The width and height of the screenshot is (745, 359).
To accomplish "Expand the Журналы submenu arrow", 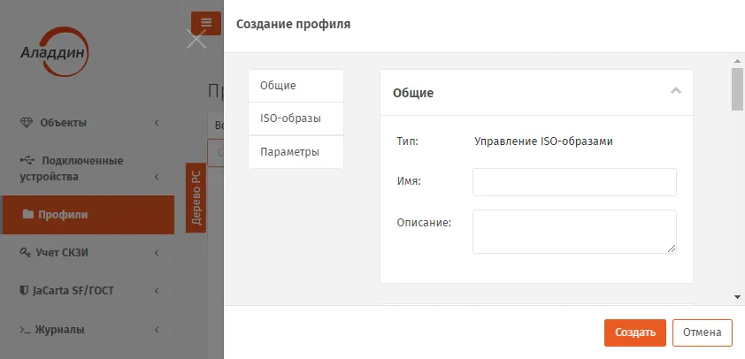I will (x=157, y=330).
